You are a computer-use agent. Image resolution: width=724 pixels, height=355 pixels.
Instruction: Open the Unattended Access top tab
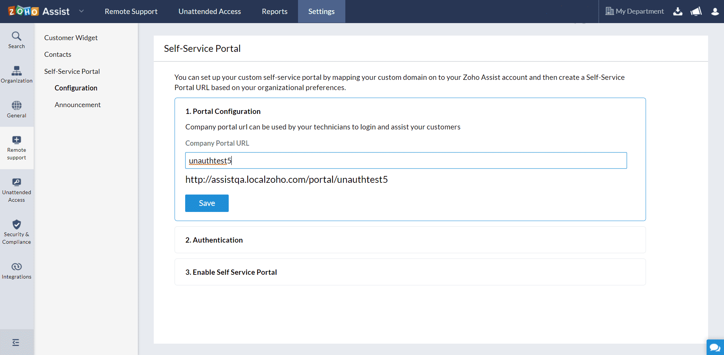pos(209,11)
